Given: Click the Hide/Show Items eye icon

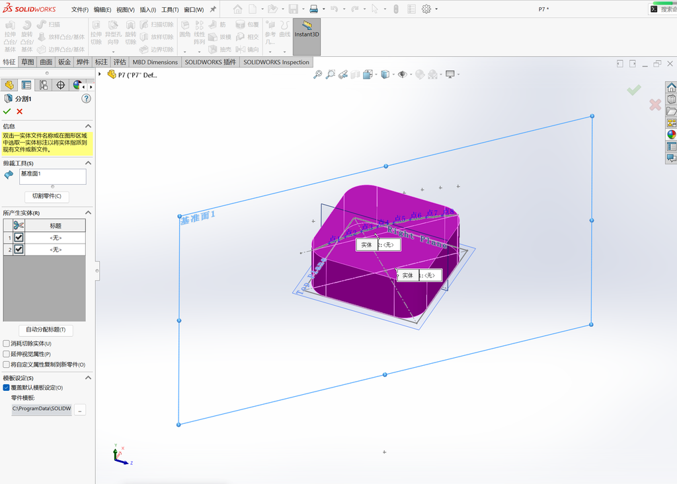Looking at the screenshot, I should pyautogui.click(x=403, y=75).
